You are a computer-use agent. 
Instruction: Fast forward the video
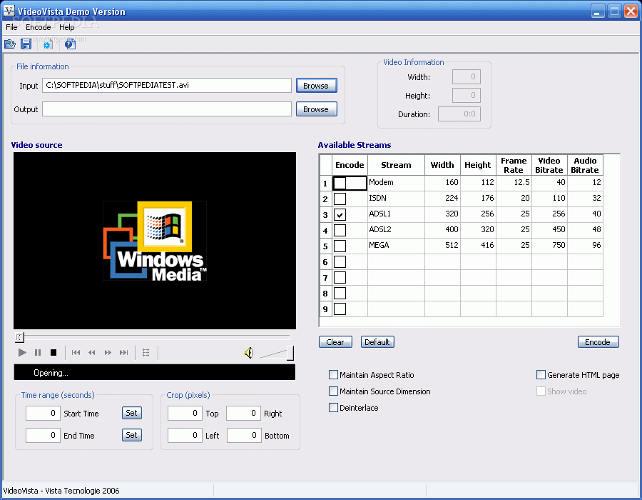tap(108, 352)
